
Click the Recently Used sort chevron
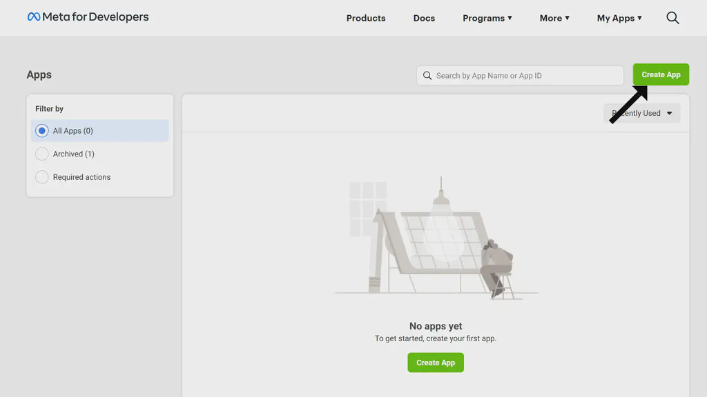[669, 113]
